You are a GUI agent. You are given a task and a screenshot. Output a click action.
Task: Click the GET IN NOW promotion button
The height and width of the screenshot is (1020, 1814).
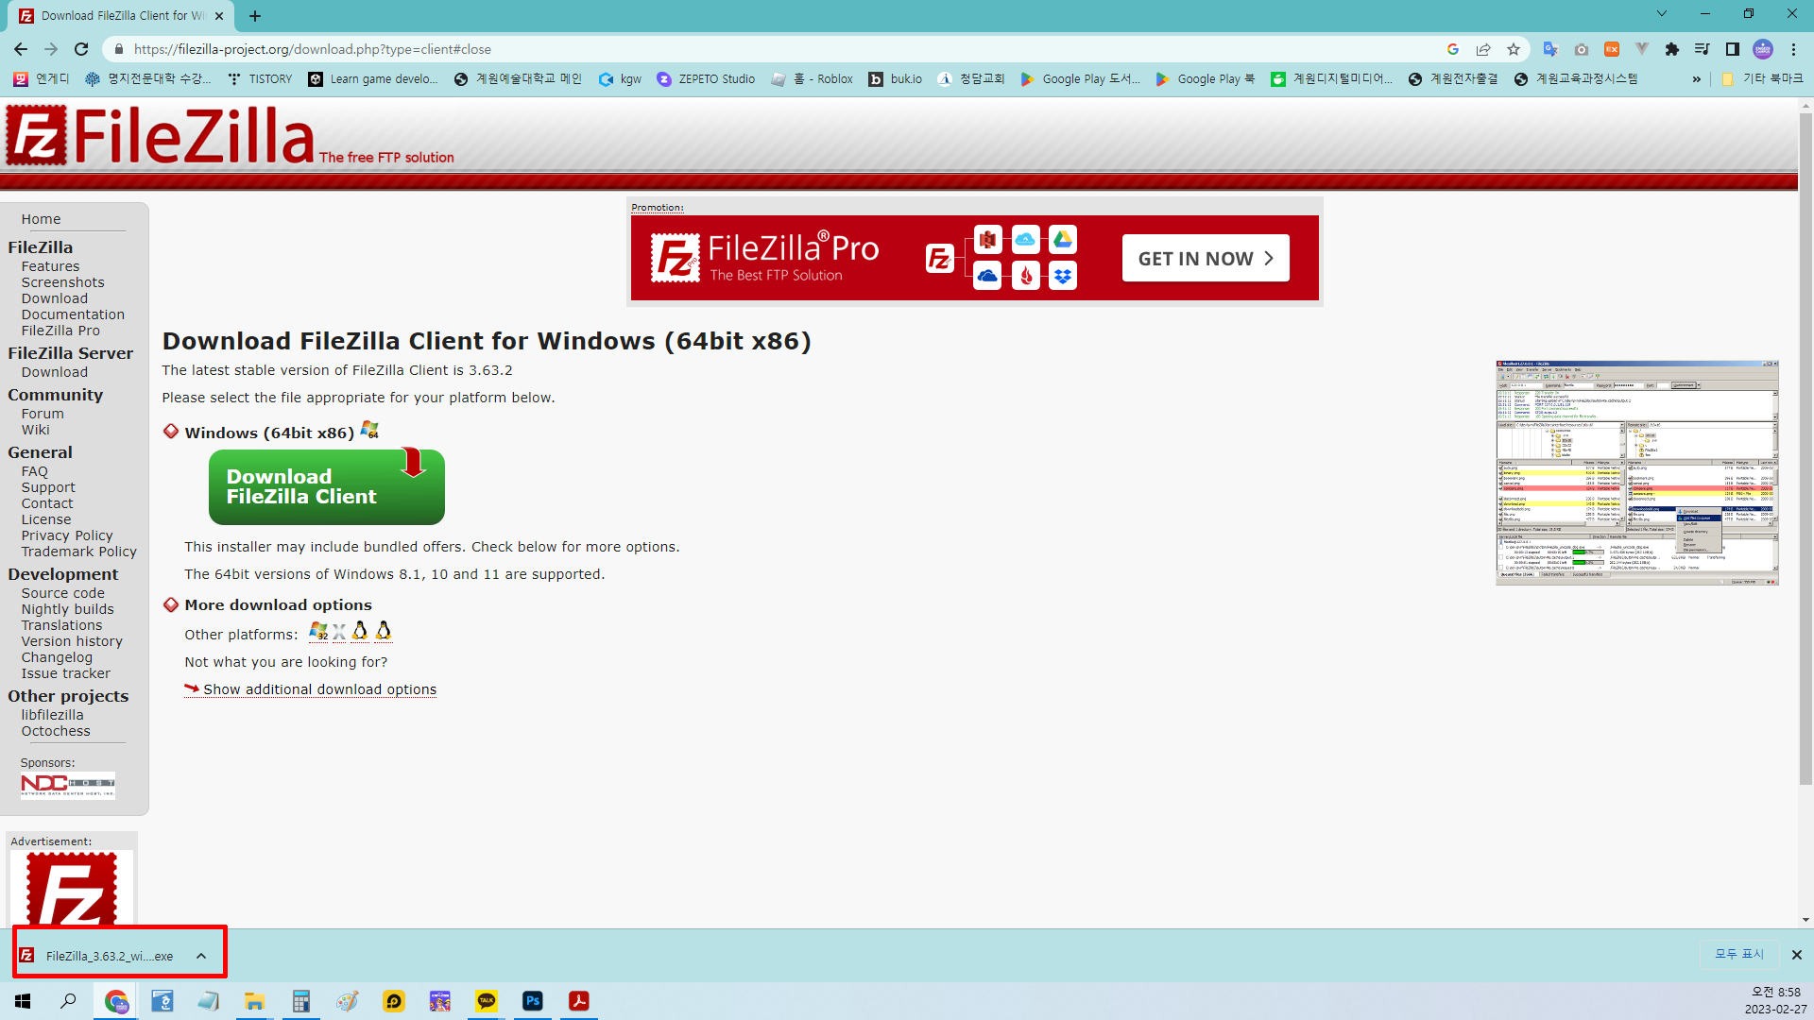[x=1205, y=258]
